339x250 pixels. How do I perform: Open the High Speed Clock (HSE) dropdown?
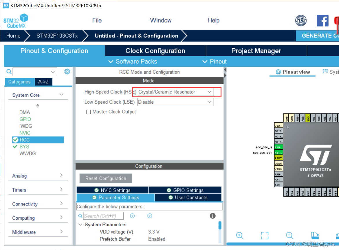click(x=175, y=92)
